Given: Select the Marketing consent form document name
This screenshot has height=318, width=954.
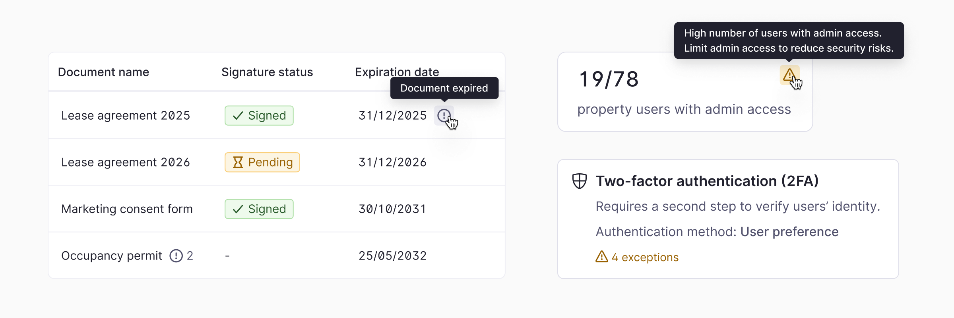Looking at the screenshot, I should tap(127, 209).
